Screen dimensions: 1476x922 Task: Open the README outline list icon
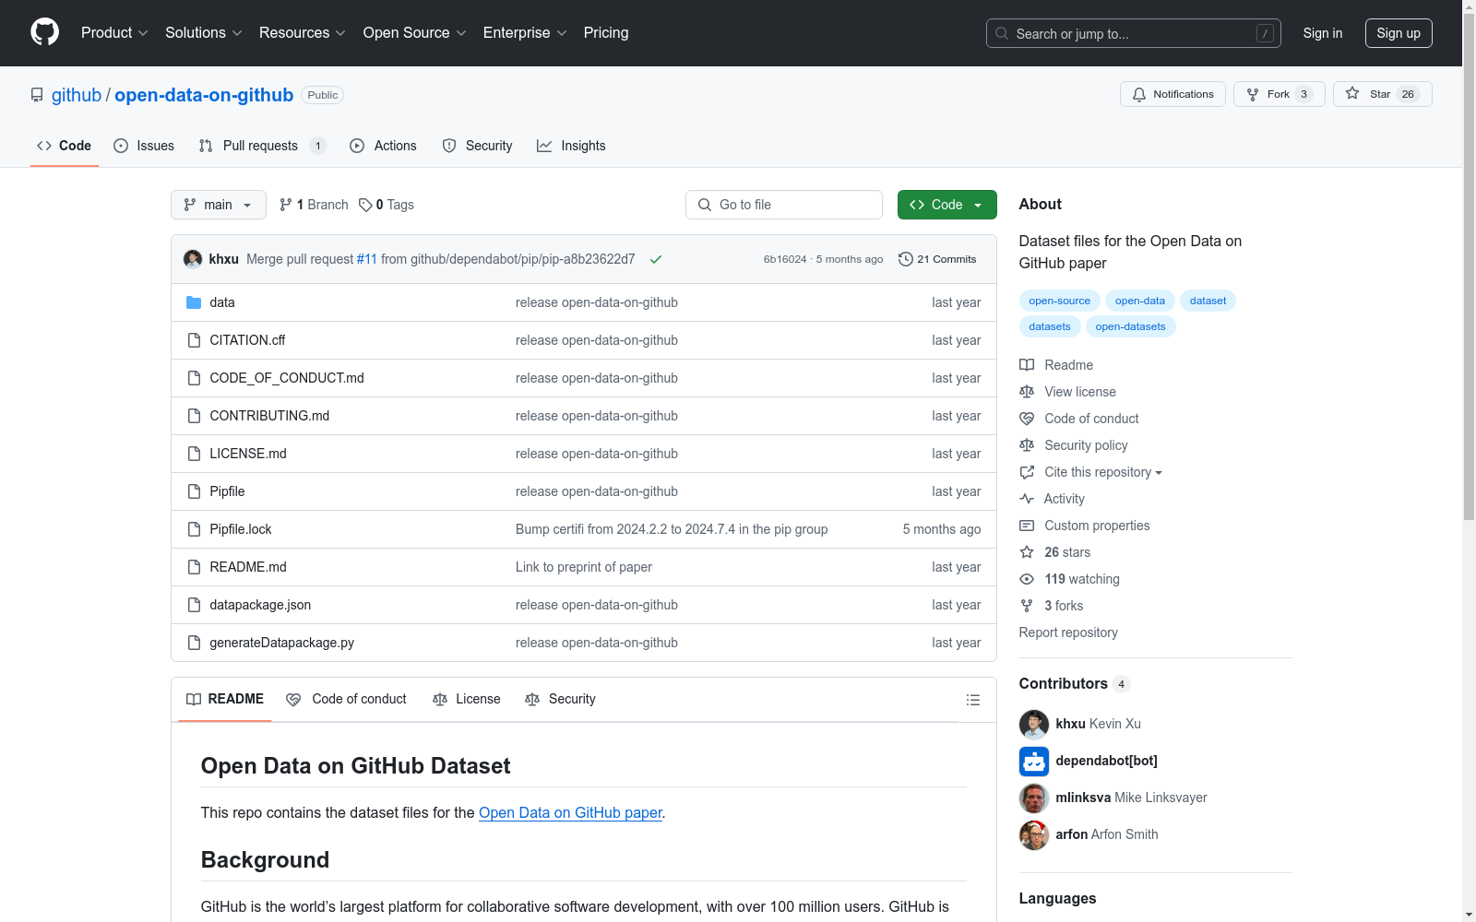[x=972, y=700]
